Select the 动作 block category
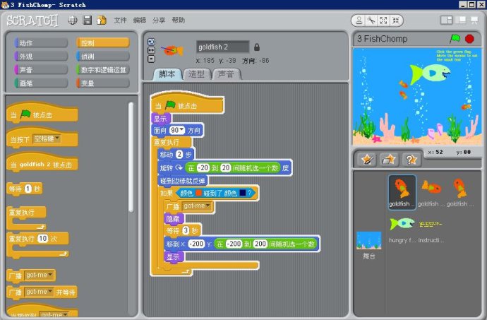 (x=41, y=43)
